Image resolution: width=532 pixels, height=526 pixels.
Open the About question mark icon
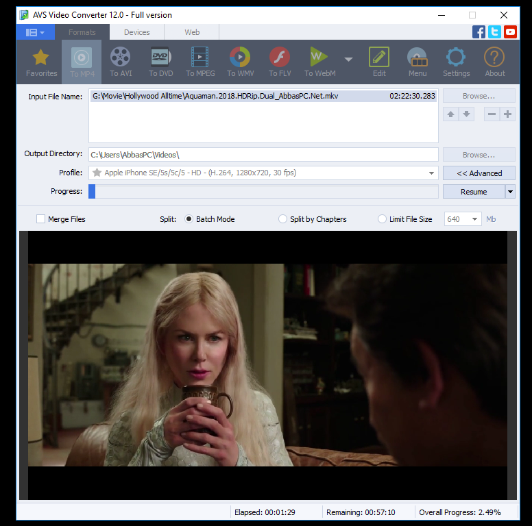[494, 57]
